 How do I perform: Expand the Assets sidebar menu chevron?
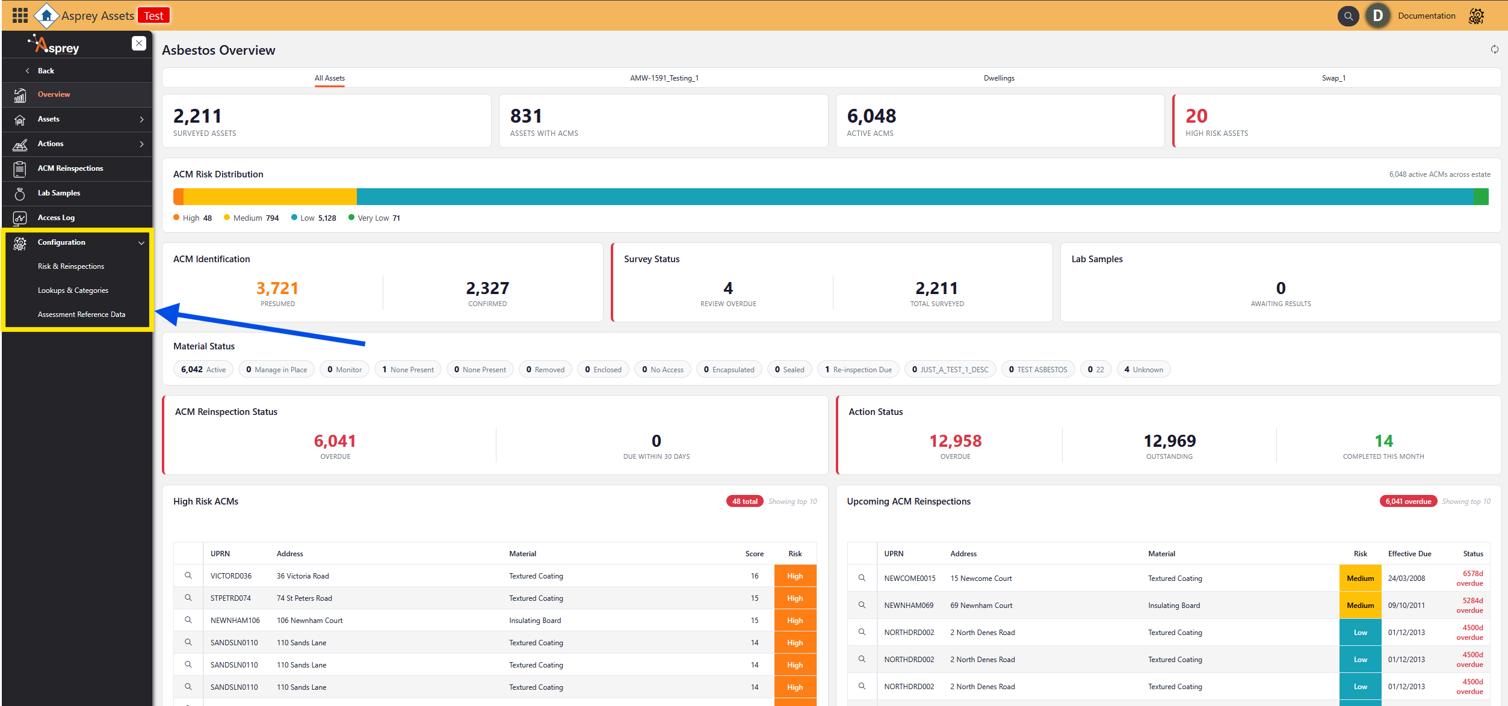pos(141,120)
